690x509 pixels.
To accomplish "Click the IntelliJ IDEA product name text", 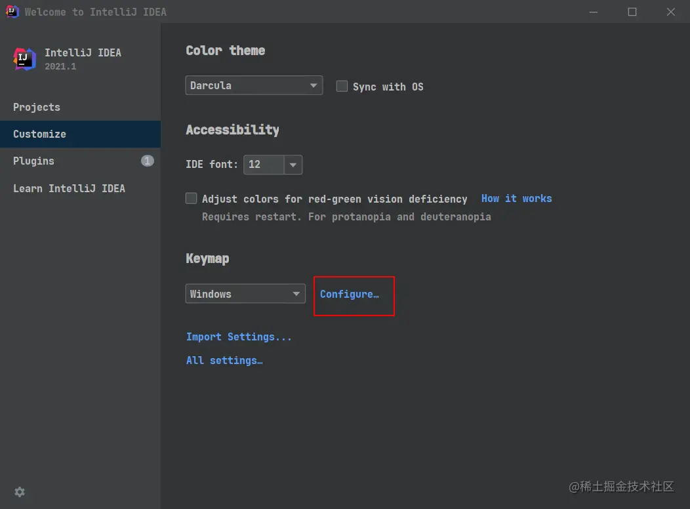I will pyautogui.click(x=83, y=52).
